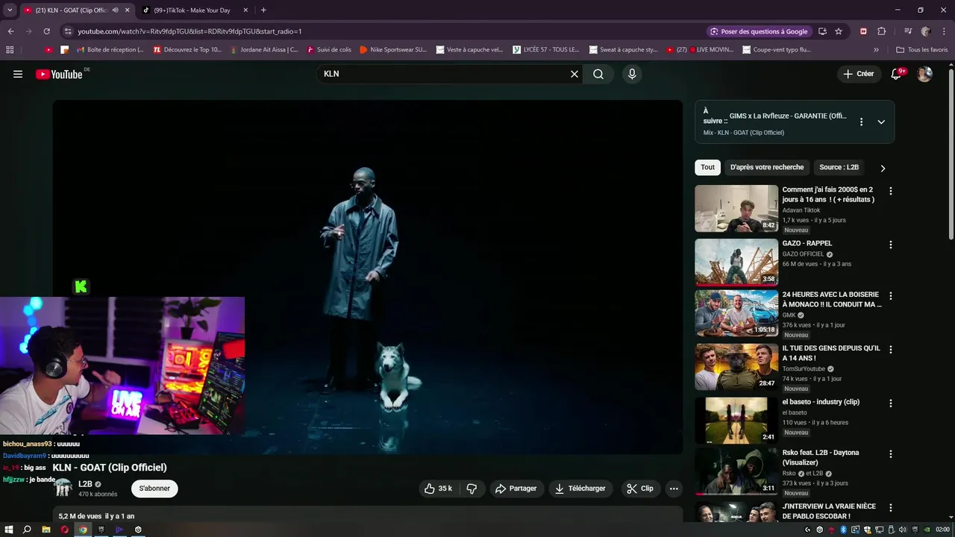Open L2B channel avatar
Viewport: 955px width, 537px height.
pyautogui.click(x=63, y=489)
